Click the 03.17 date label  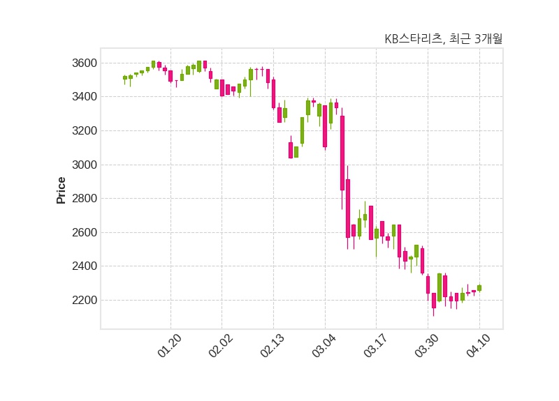(x=375, y=346)
